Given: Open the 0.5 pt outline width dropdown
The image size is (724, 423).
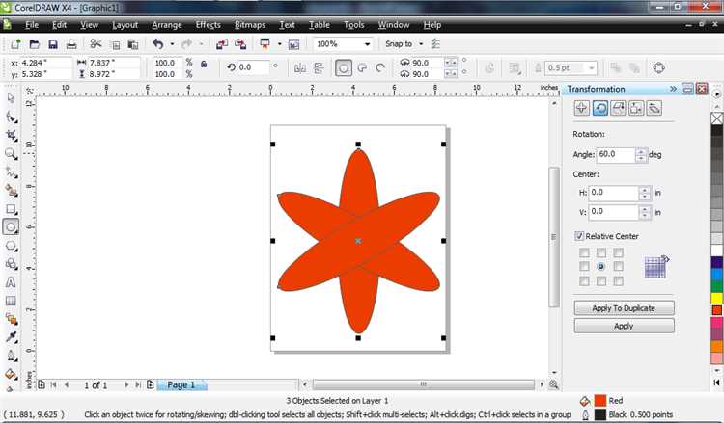Looking at the screenshot, I should (591, 68).
